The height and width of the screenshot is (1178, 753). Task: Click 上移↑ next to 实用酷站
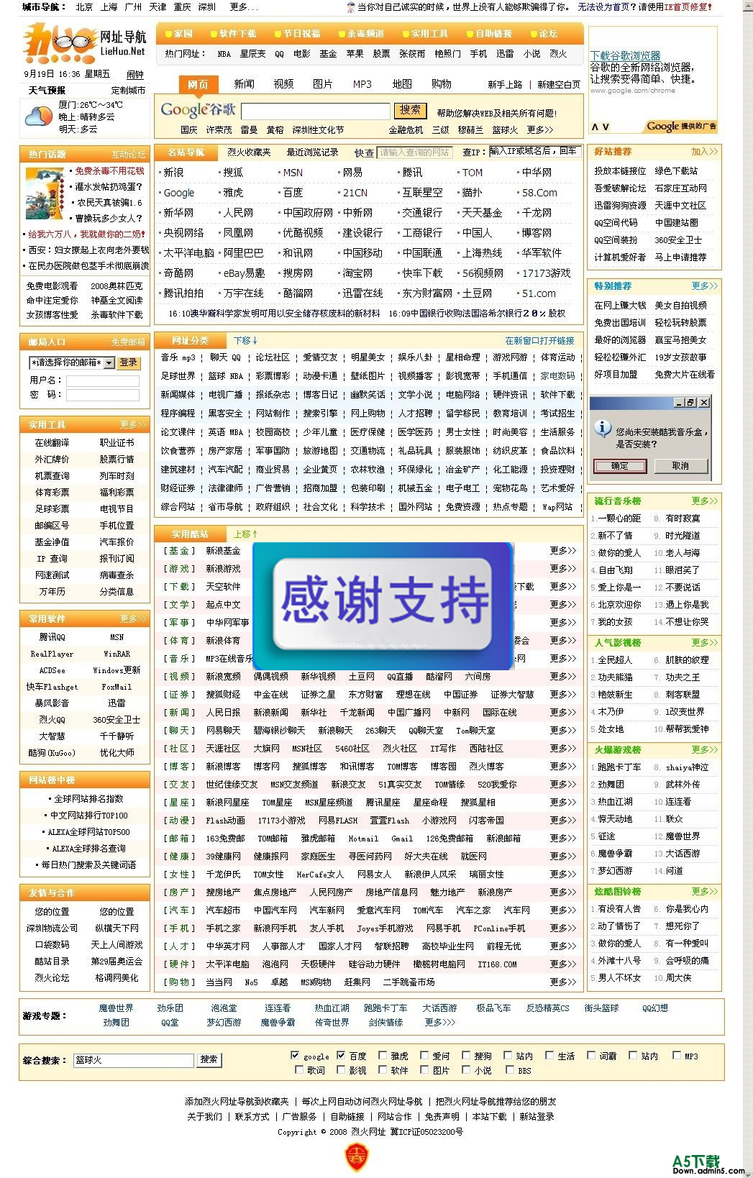click(245, 534)
